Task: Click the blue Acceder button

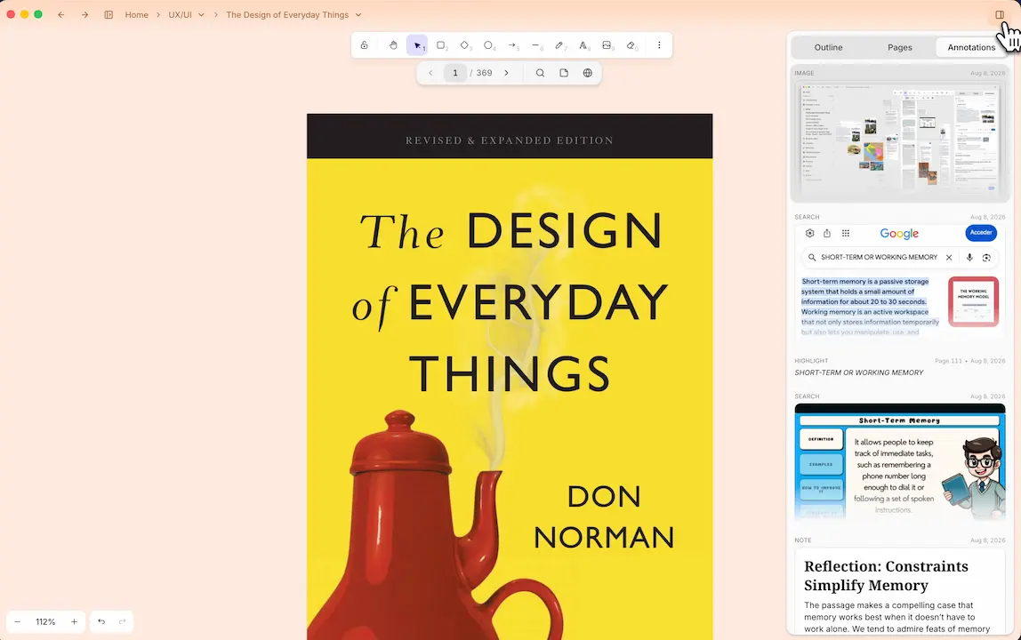Action: (981, 232)
